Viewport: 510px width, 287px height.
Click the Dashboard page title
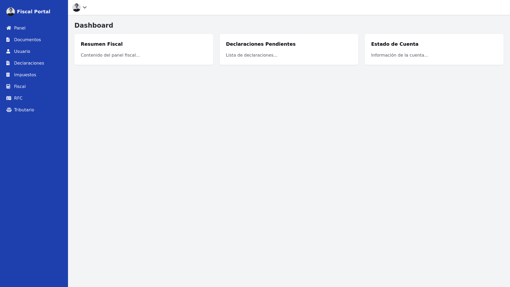[94, 25]
